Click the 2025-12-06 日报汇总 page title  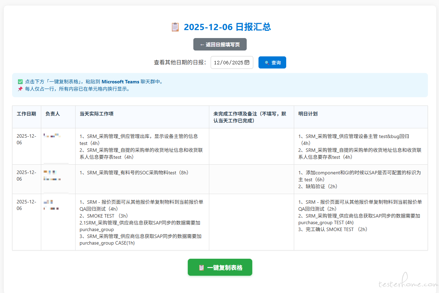click(227, 27)
